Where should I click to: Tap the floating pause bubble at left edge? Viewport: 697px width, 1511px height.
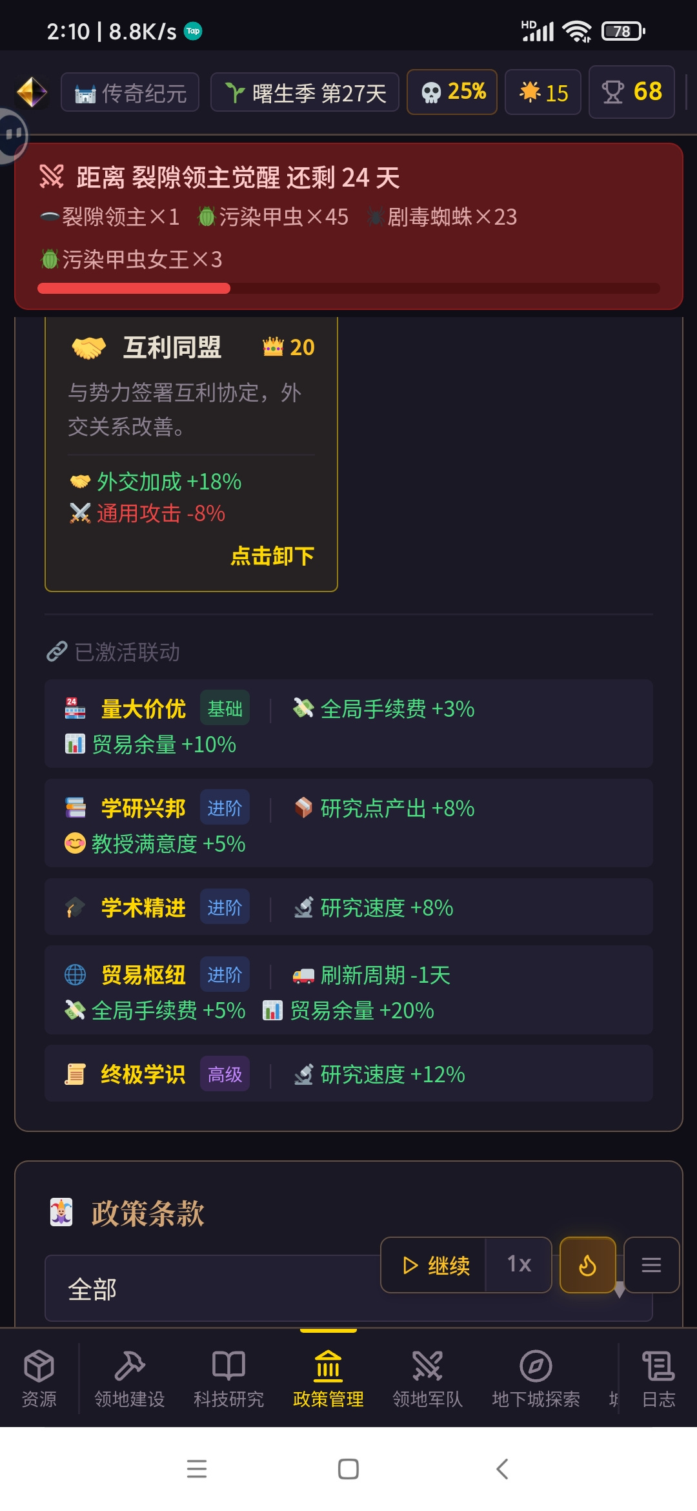pos(13,136)
